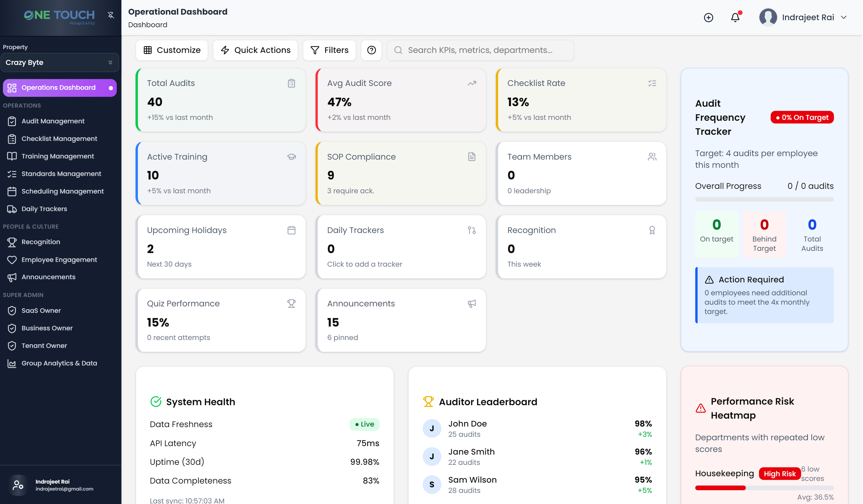Click the plus circle add icon
863x504 pixels.
click(x=708, y=18)
